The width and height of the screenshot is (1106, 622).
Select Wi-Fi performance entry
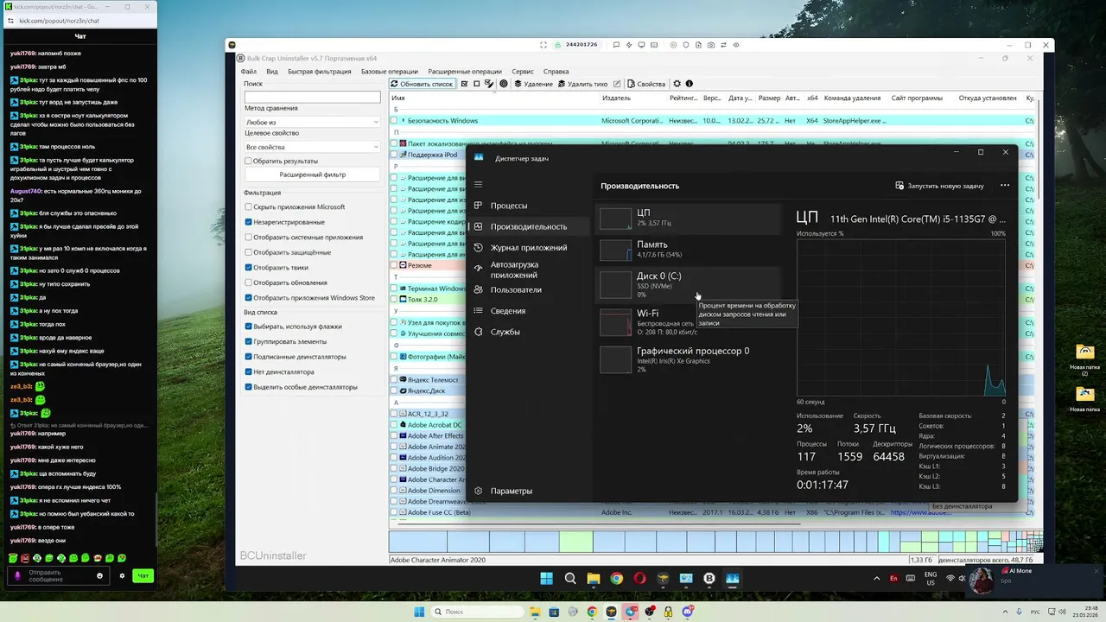(x=688, y=322)
